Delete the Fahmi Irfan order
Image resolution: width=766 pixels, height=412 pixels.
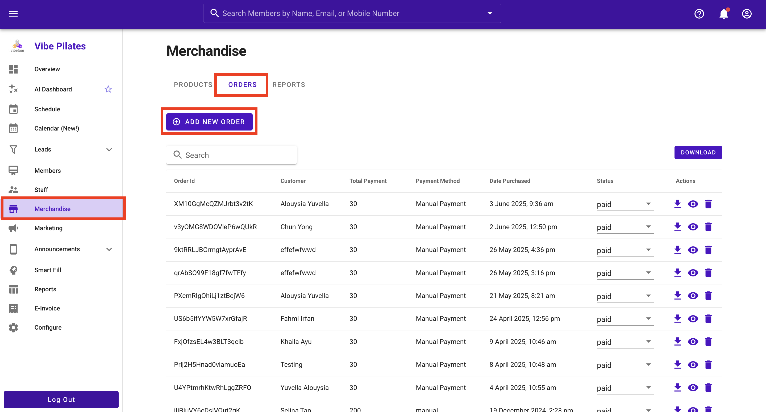[x=708, y=319]
